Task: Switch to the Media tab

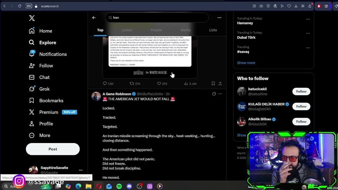Action: 185,30
